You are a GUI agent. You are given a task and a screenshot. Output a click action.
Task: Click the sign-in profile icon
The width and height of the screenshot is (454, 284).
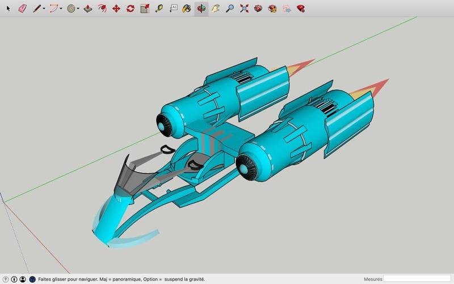(23, 279)
